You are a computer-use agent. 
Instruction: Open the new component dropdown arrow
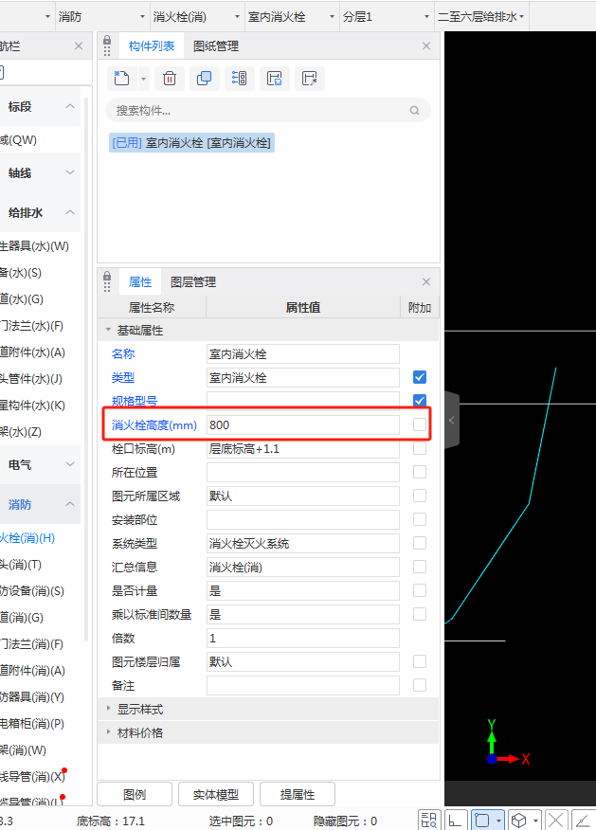[x=143, y=79]
